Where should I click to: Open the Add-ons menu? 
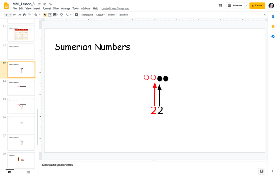86,8
